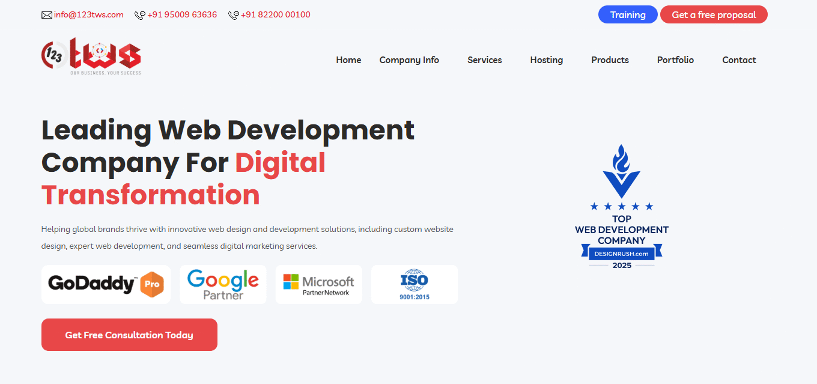This screenshot has height=384, width=817.
Task: Click the Microsoft Partner Network badge
Action: point(318,284)
